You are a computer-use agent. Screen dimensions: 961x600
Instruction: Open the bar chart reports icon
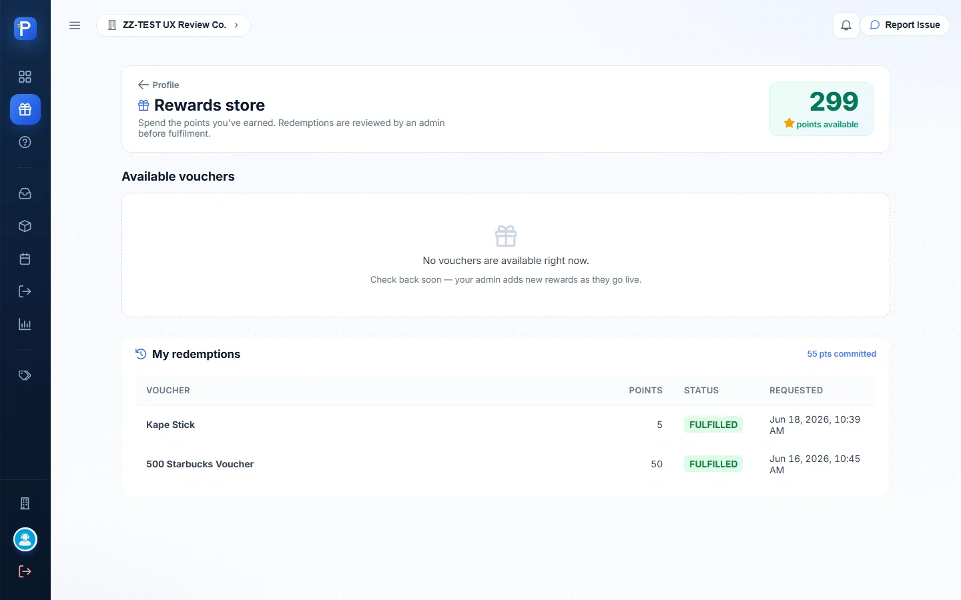point(25,324)
